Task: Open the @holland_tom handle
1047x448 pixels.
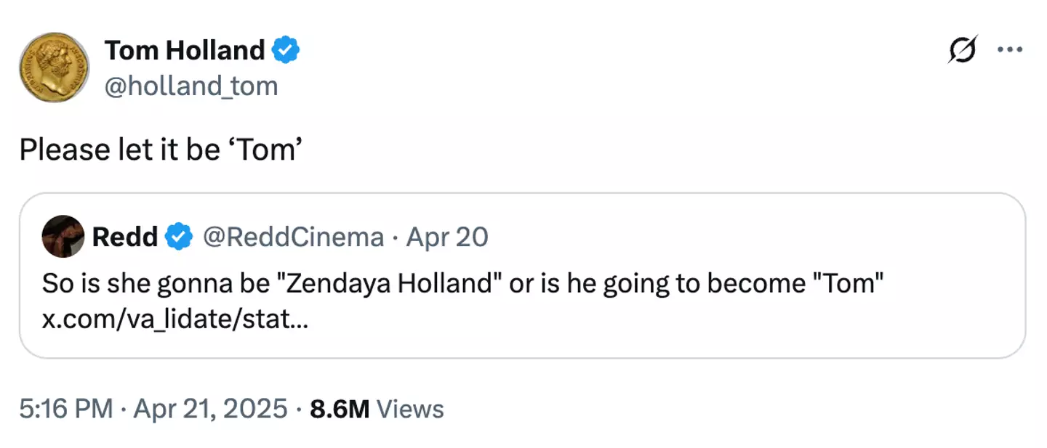Action: (x=192, y=86)
